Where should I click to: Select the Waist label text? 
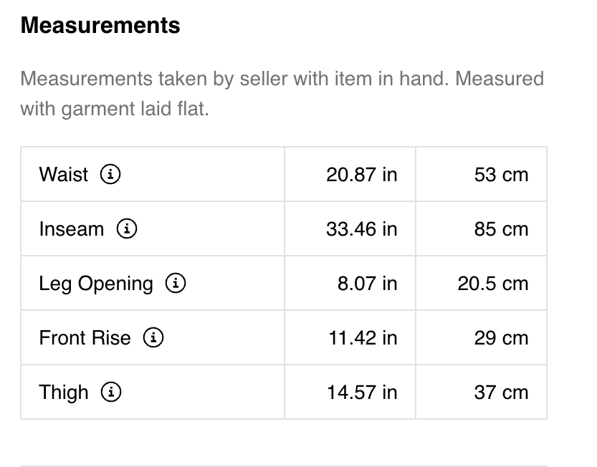(64, 175)
